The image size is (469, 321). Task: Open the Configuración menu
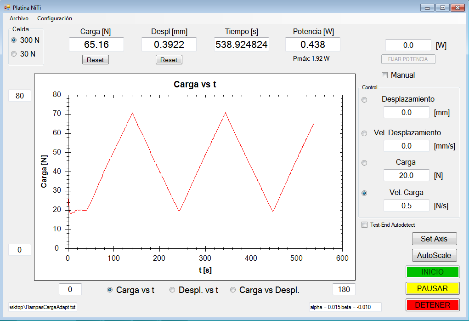point(55,18)
